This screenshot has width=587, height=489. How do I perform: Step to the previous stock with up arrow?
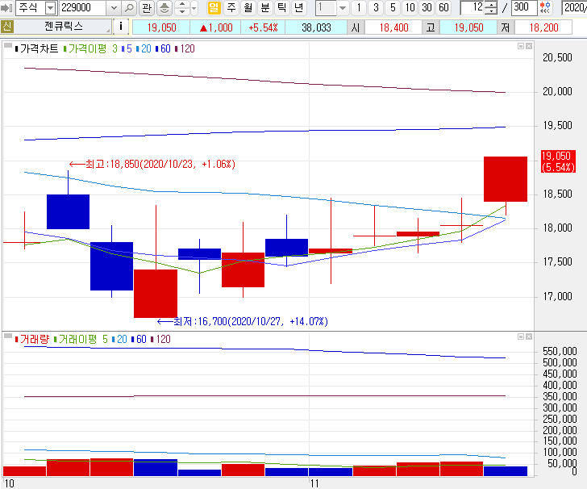click(182, 4)
